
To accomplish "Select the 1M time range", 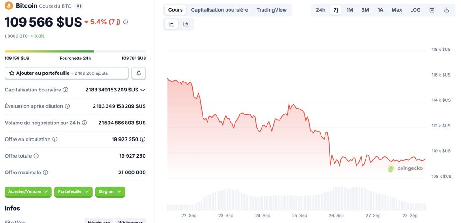I will (349, 10).
